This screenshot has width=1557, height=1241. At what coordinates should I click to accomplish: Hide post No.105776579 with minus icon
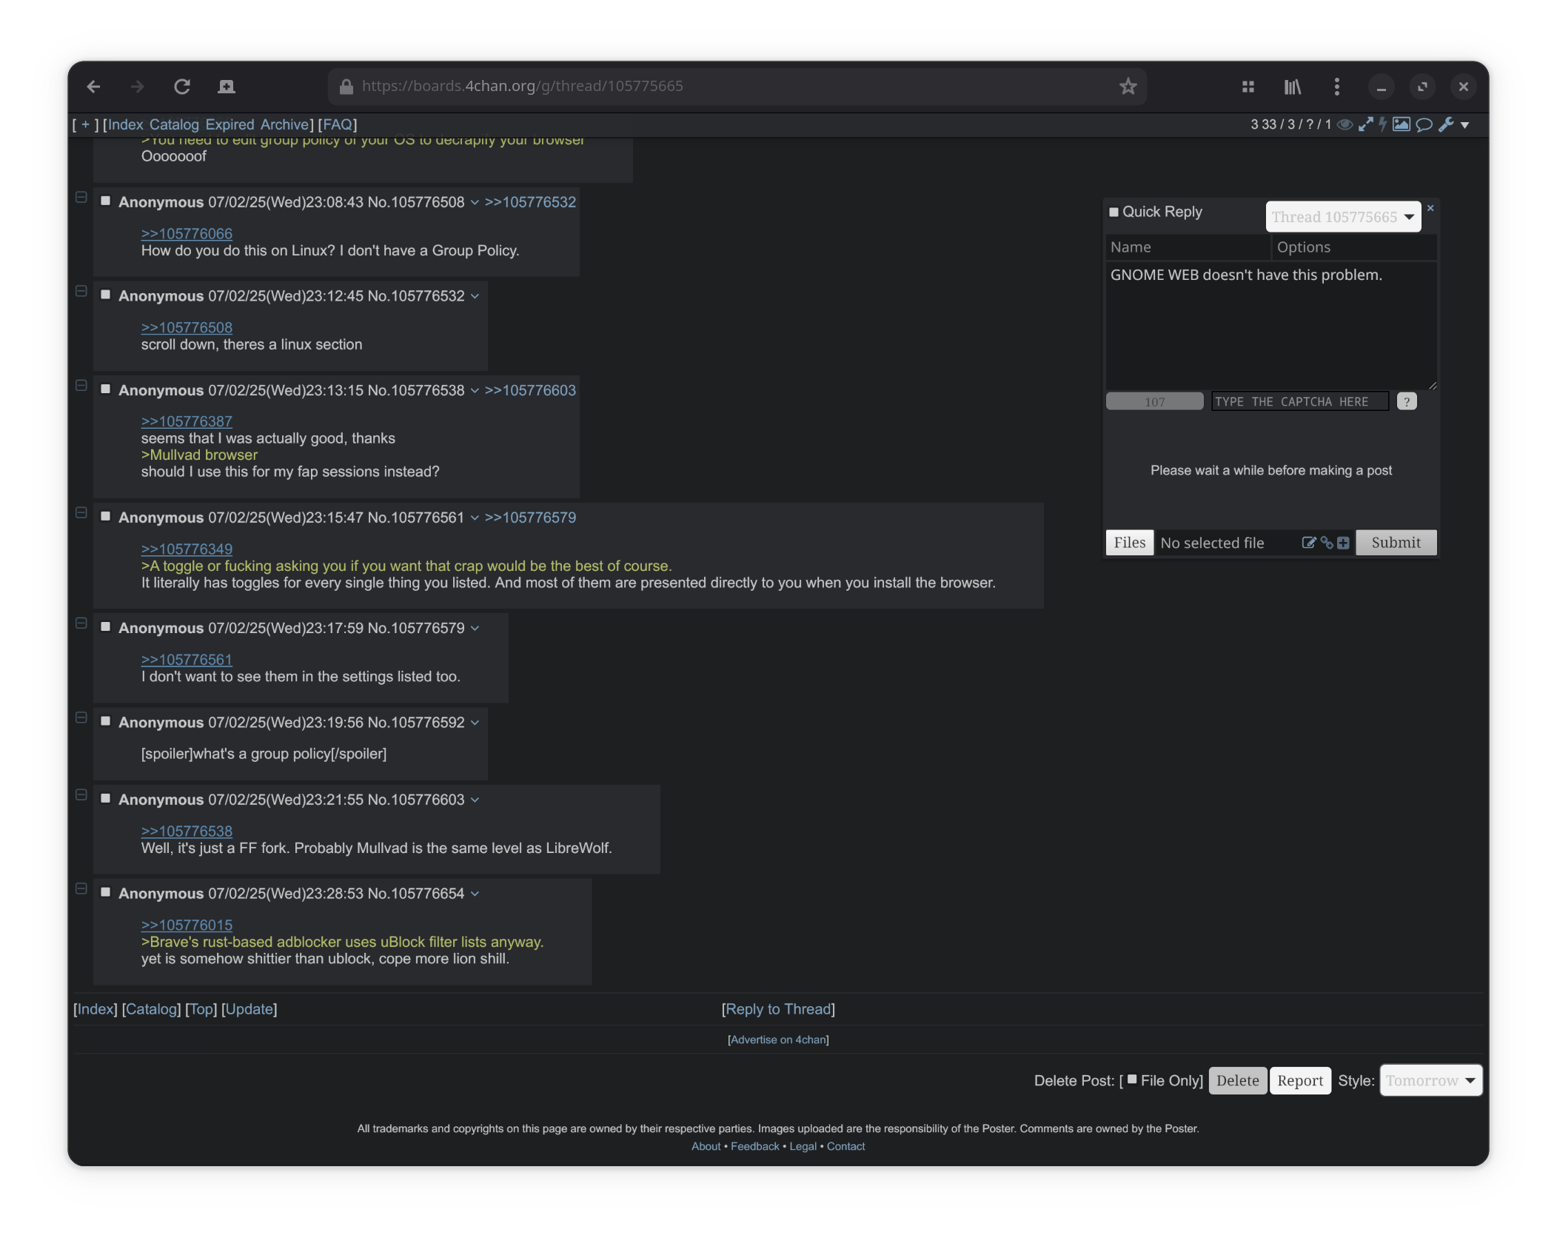(81, 623)
